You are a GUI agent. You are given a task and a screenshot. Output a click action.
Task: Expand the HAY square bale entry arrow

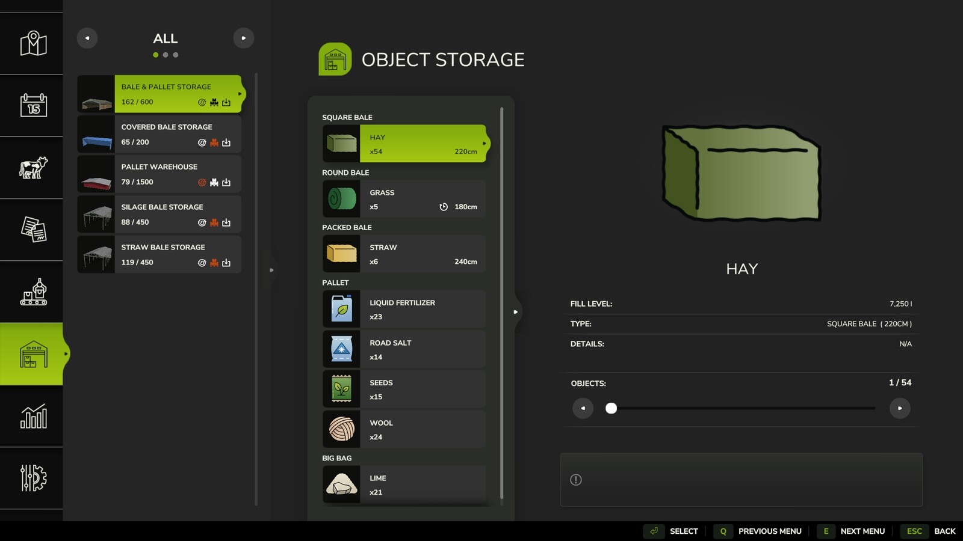(x=485, y=144)
